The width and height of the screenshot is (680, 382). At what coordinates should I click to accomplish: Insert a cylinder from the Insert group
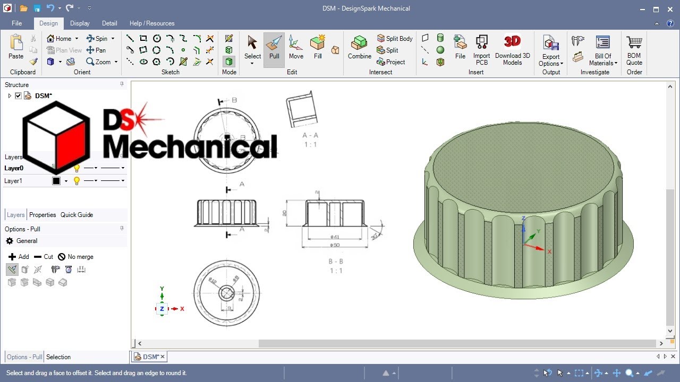point(440,38)
